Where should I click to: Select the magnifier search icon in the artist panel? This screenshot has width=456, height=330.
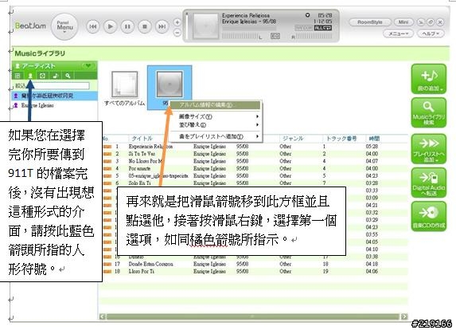[x=68, y=76]
